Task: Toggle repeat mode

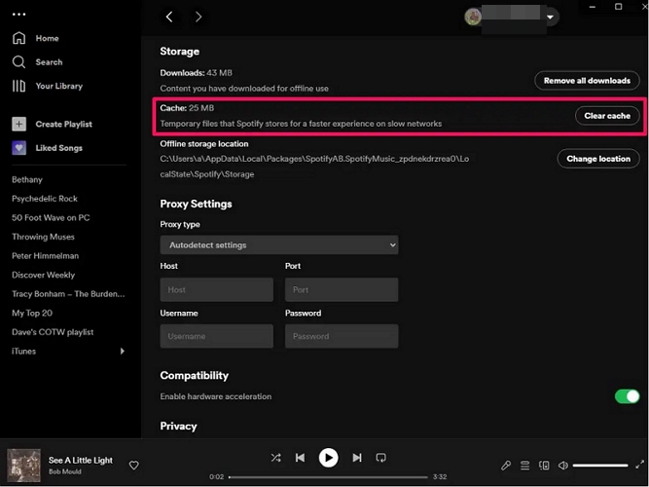Action: (380, 458)
